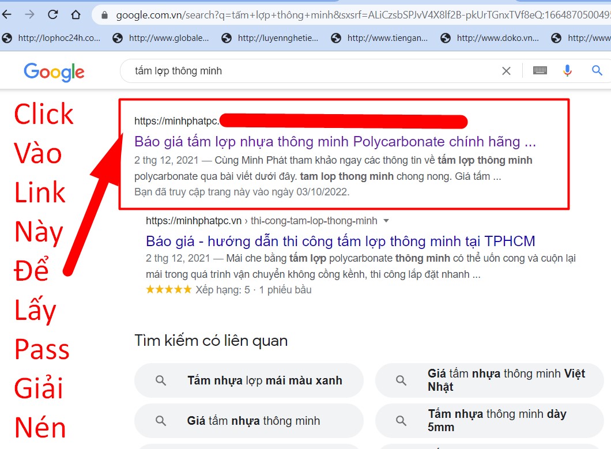Submit search with magnifier icon
The height and width of the screenshot is (449, 611).
tap(597, 70)
